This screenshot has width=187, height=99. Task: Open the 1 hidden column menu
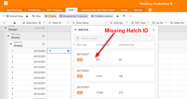point(102,16)
